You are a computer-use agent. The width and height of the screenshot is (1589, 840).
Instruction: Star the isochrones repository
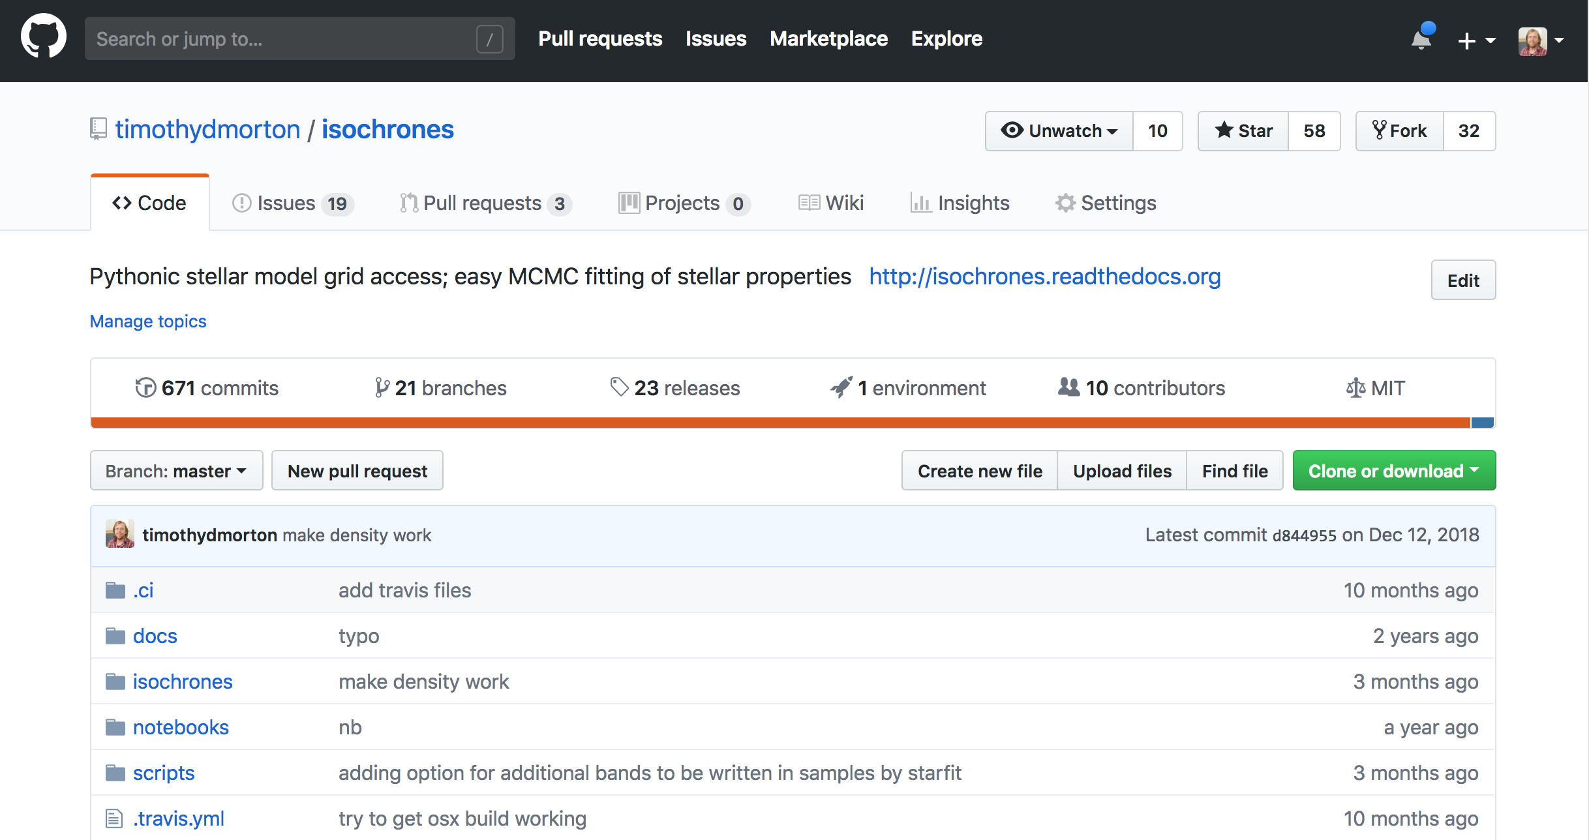pos(1243,131)
